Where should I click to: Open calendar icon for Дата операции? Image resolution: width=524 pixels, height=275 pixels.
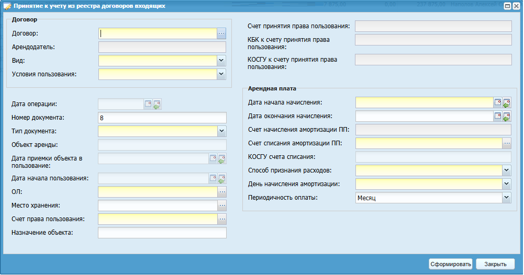pos(148,104)
